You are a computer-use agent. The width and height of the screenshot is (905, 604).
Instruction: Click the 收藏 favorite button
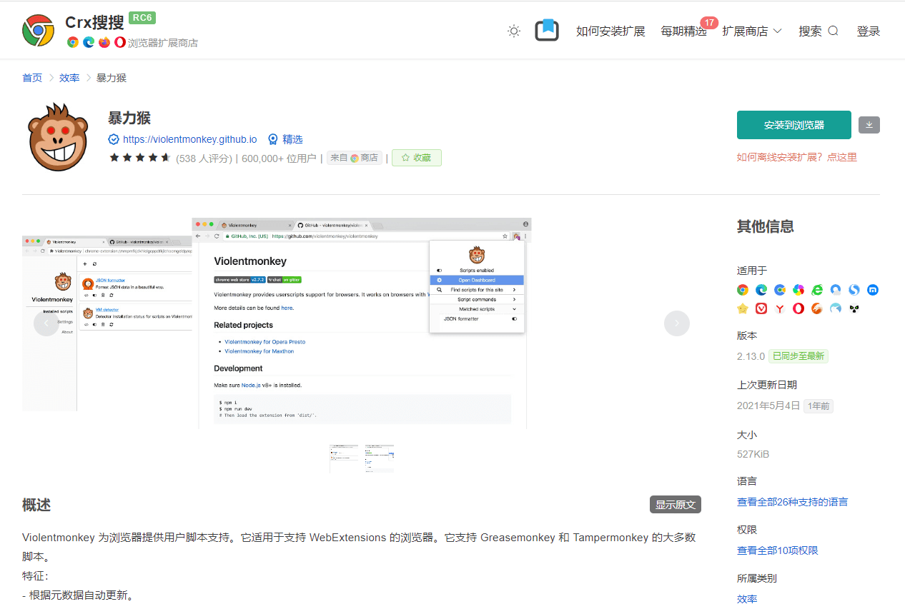[417, 158]
